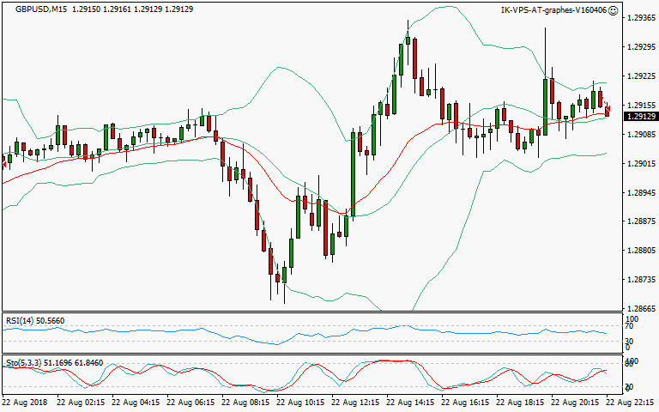Click the 22 Aug 04:15 time label
The width and height of the screenshot is (659, 412).
tap(136, 403)
